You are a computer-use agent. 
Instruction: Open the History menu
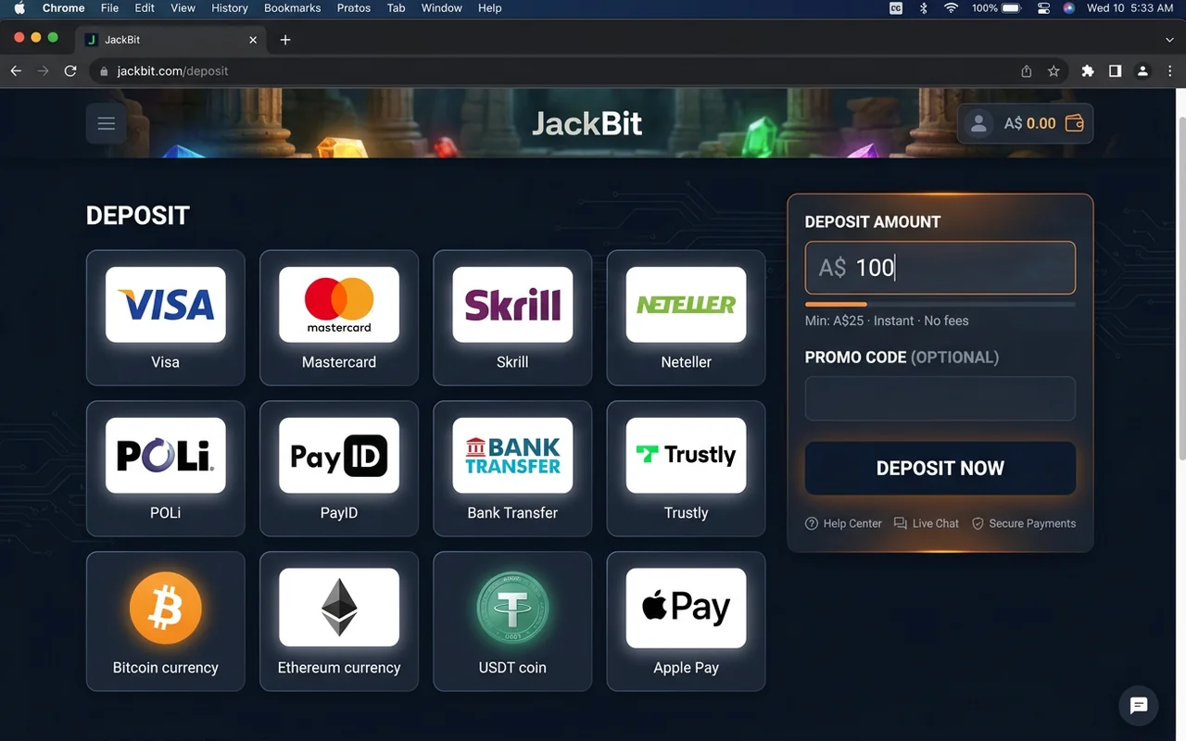click(x=230, y=8)
